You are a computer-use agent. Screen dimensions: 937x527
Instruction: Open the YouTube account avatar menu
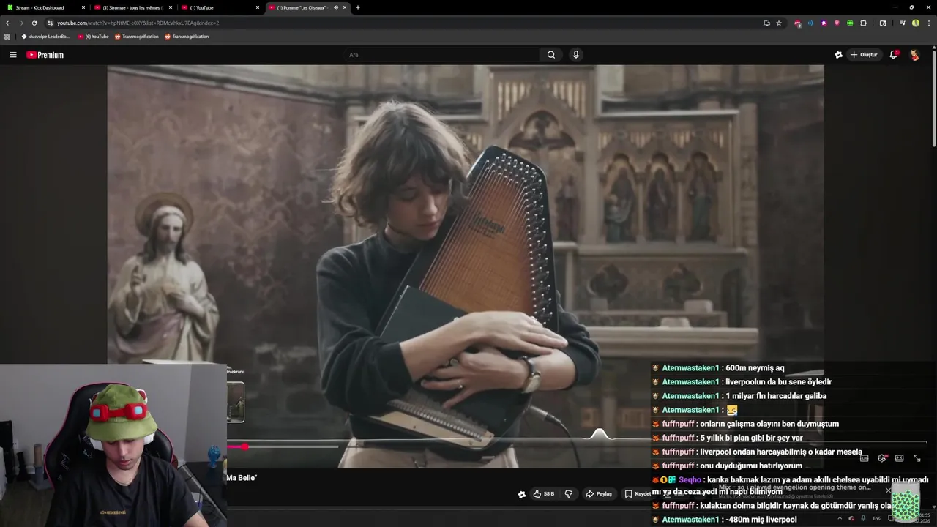(x=914, y=55)
